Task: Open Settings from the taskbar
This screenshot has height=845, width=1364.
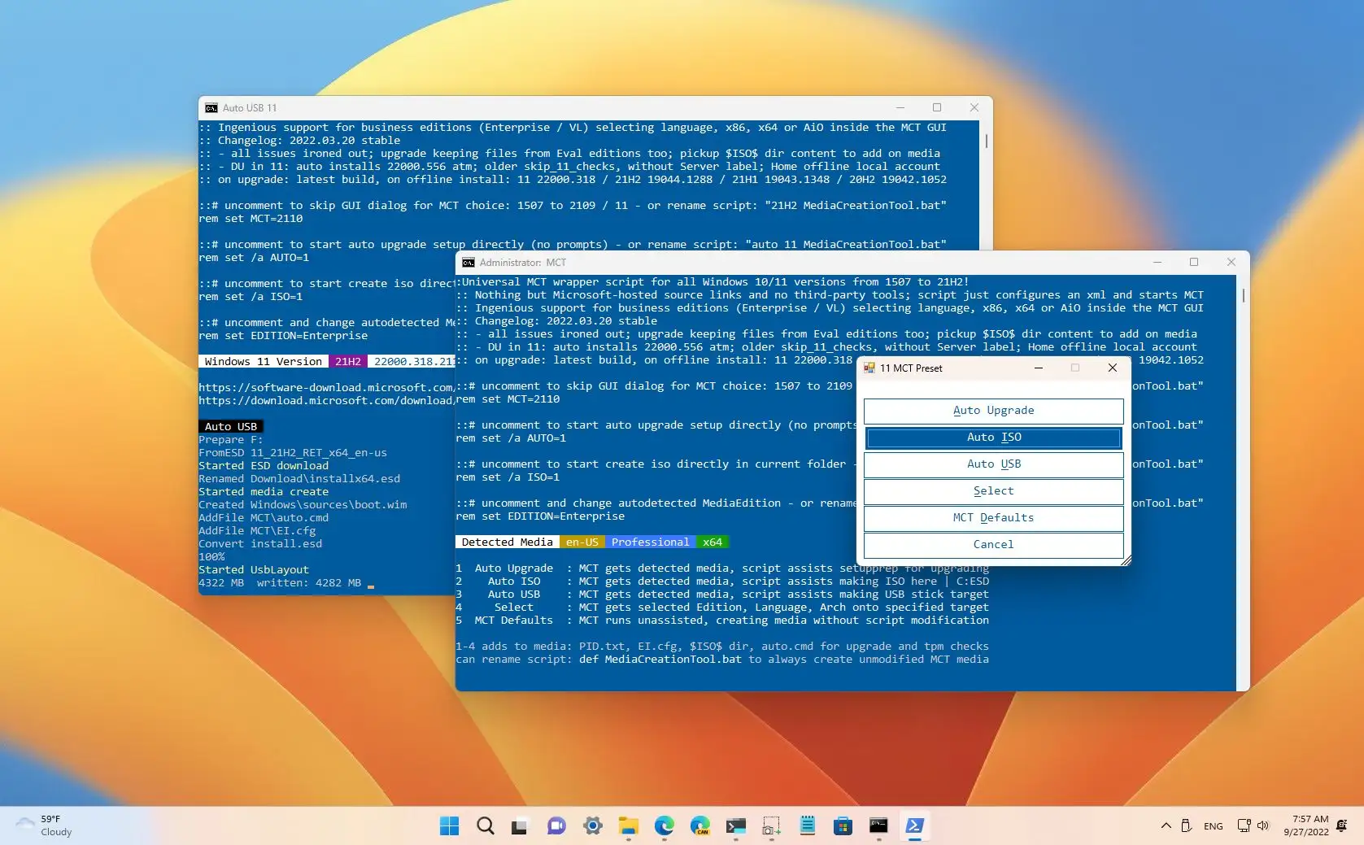Action: 592,826
